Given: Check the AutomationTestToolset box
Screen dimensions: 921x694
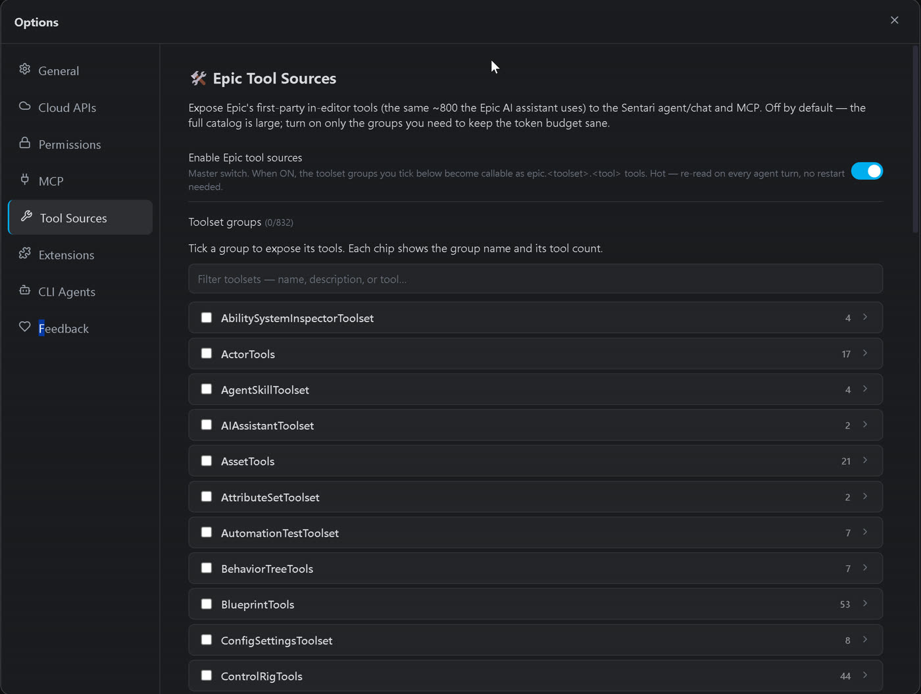Looking at the screenshot, I should point(207,532).
